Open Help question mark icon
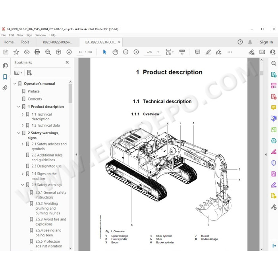Screen dimensions: 278x278 pos(240,42)
